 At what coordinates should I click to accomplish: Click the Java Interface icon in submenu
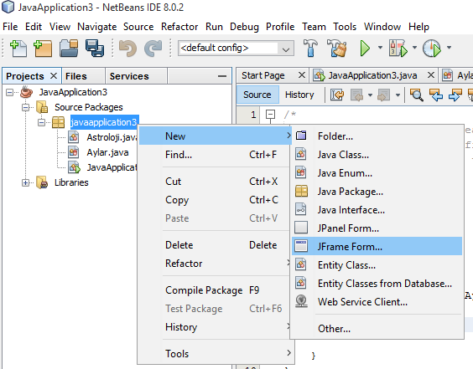tap(301, 209)
